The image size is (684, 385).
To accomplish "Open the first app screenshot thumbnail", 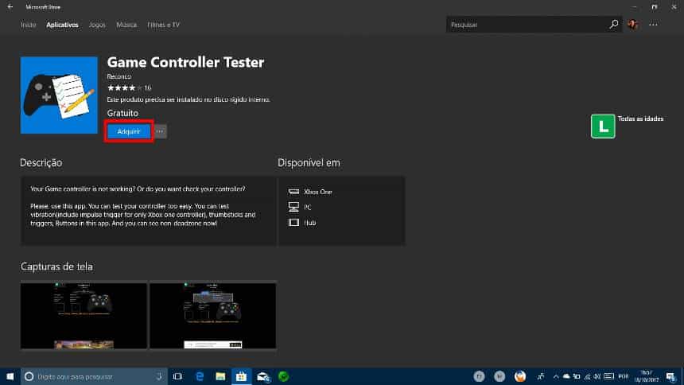I will click(x=84, y=316).
